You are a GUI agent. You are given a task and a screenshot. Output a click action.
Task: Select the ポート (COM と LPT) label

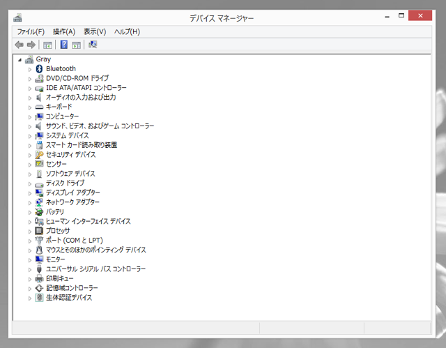75,240
